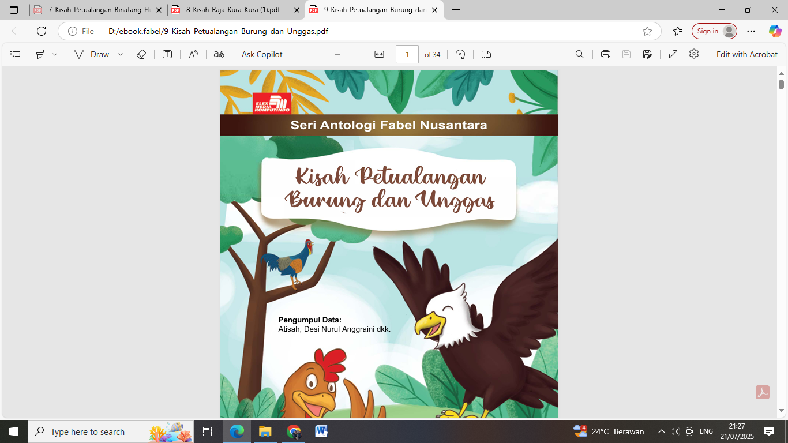The height and width of the screenshot is (443, 788).
Task: Expand the Draw pen options dropdown
Action: pyautogui.click(x=120, y=54)
